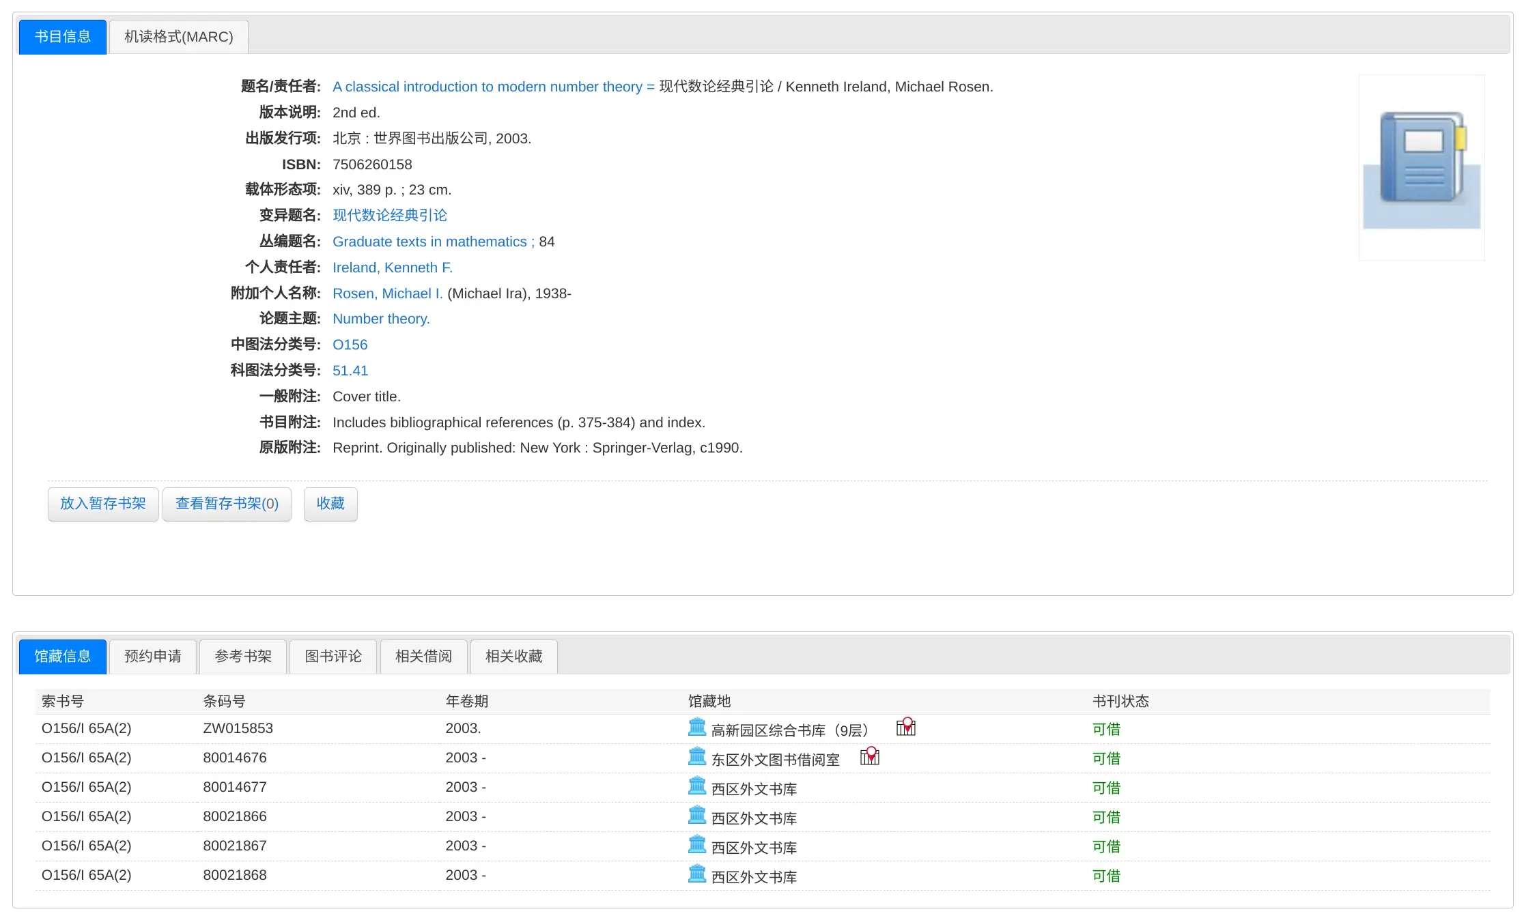Image resolution: width=1539 pixels, height=918 pixels.
Task: Open the Graduate texts in mathematics series link
Action: pos(429,242)
